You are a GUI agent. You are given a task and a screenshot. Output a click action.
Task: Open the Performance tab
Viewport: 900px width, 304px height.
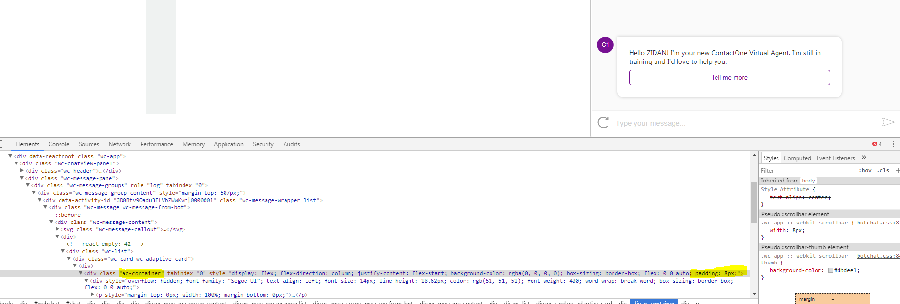click(157, 144)
